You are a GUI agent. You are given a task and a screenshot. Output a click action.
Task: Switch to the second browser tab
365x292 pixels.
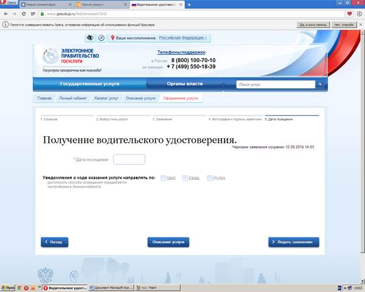pos(102,5)
